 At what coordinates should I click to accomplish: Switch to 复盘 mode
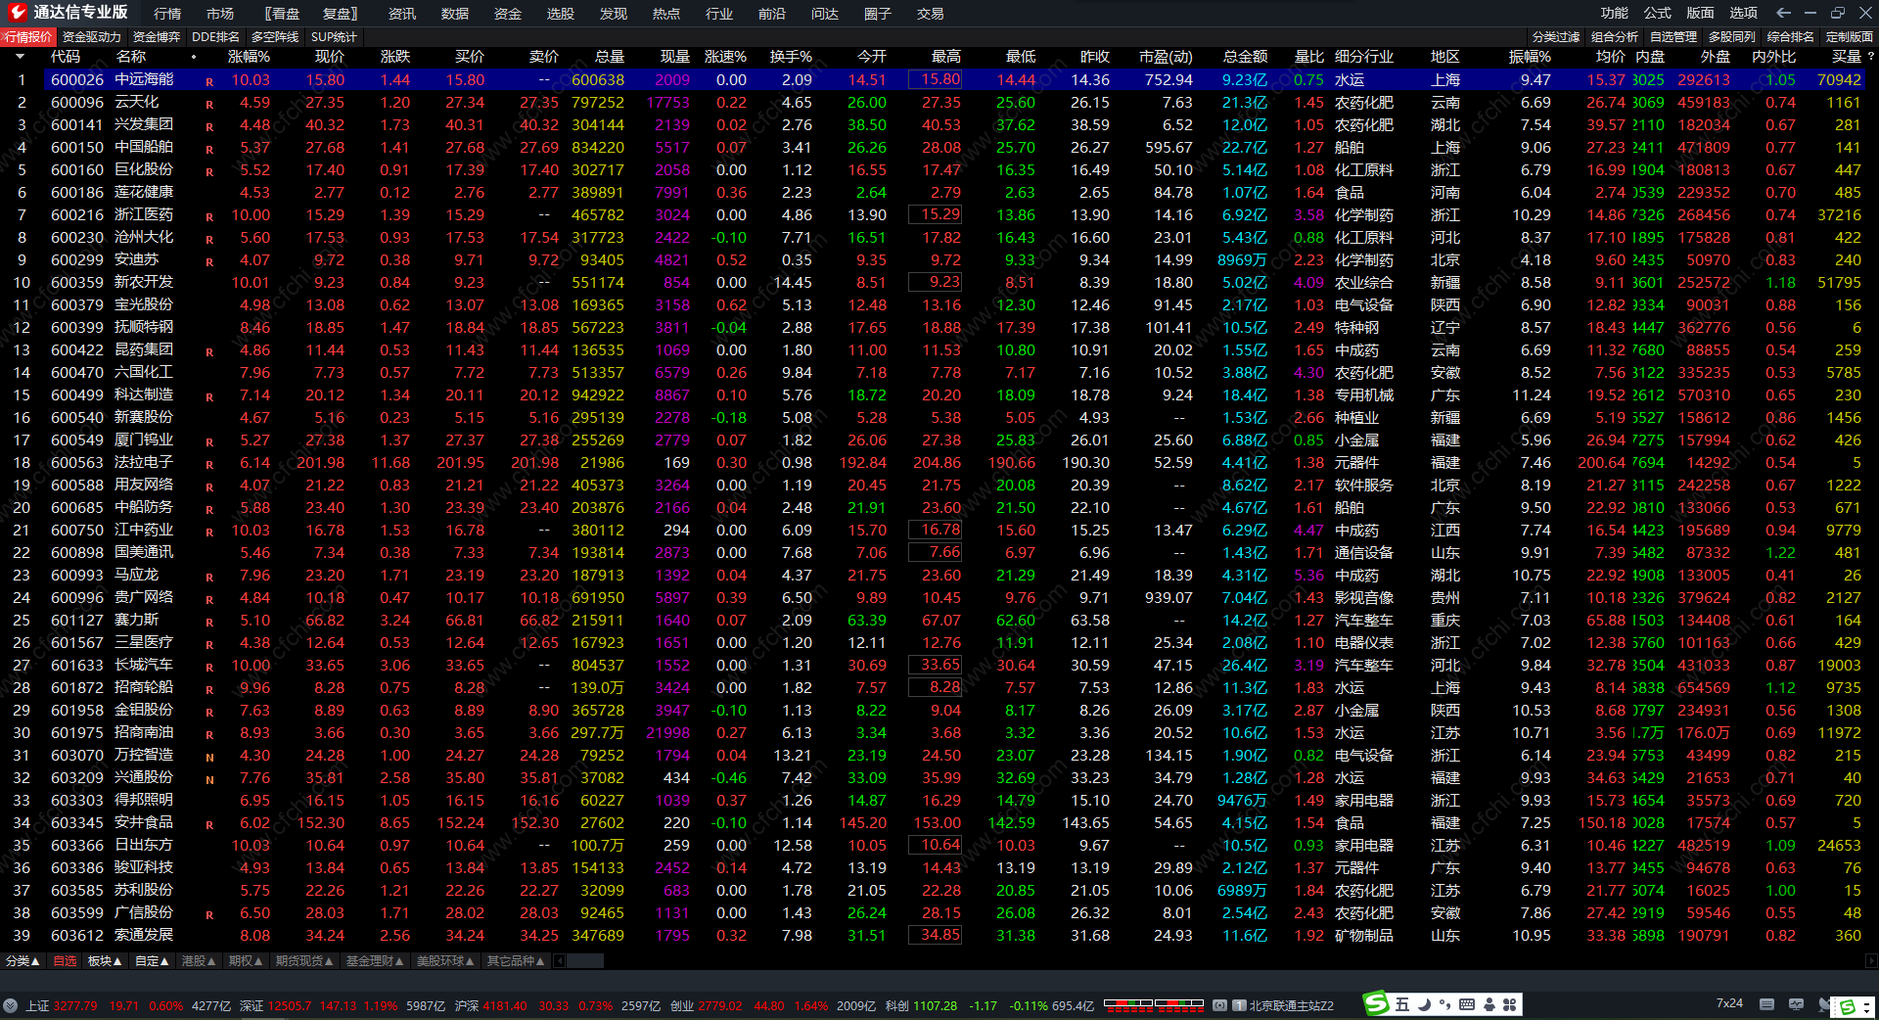point(341,14)
